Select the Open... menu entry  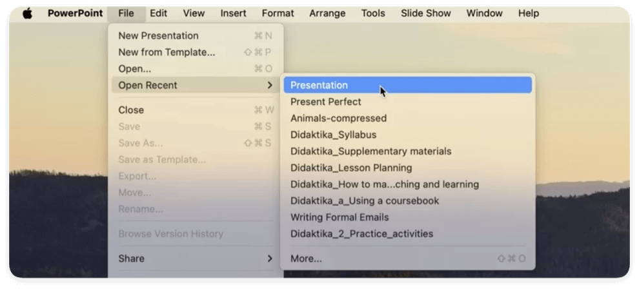point(196,69)
